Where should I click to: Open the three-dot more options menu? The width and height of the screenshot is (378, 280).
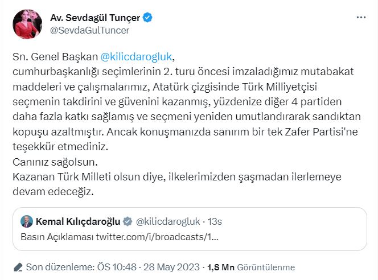tap(361, 18)
